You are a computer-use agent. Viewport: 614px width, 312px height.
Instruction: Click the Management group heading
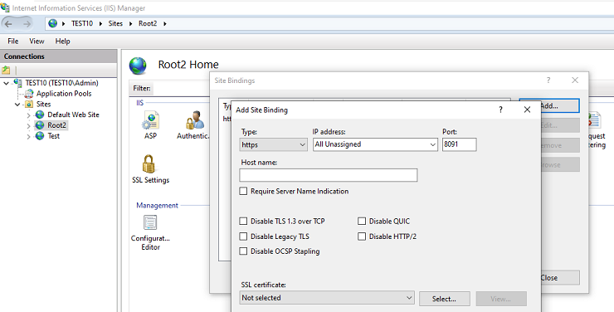(157, 205)
